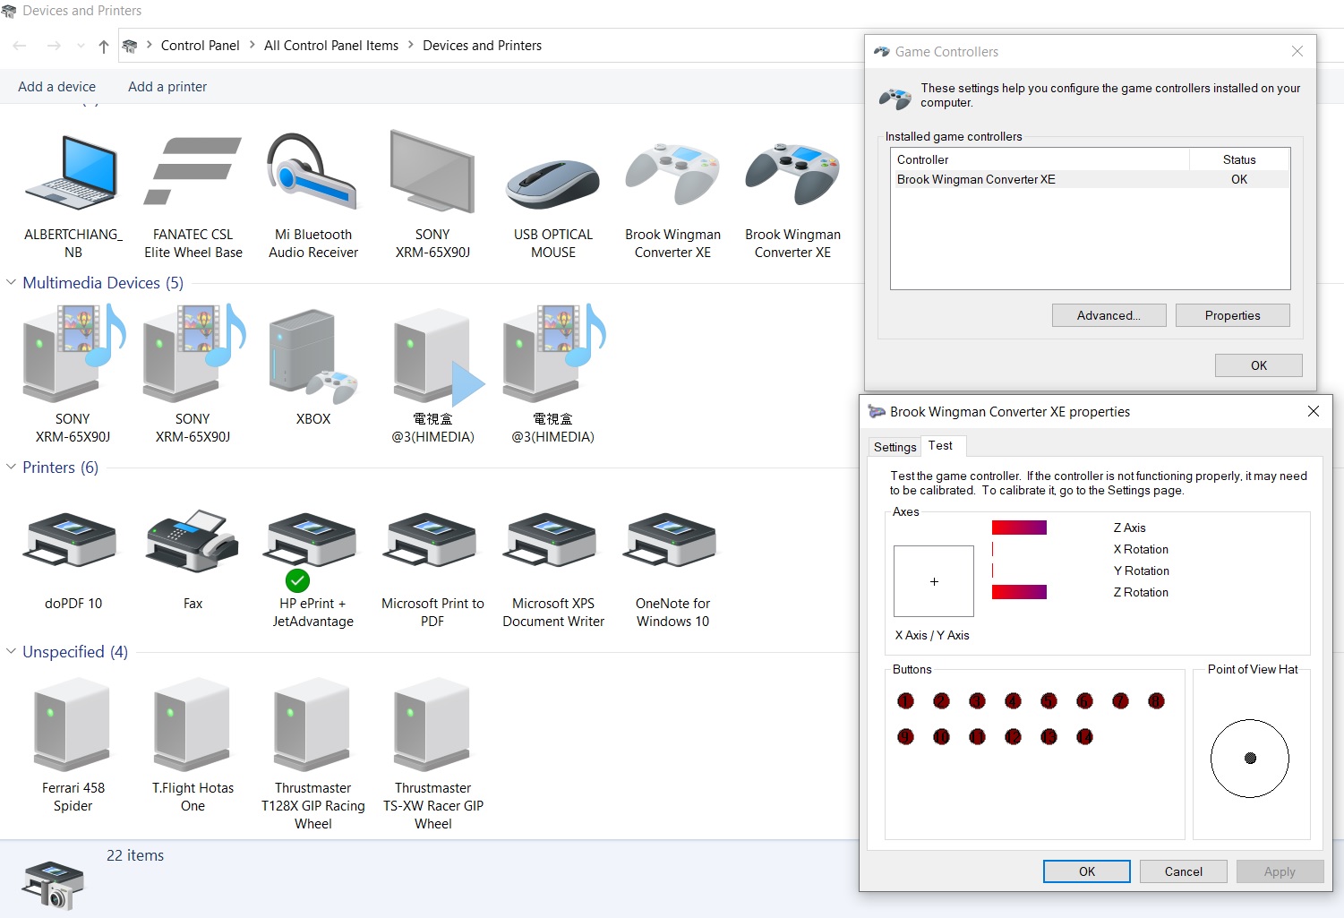
Task: Click All Control Panel Items breadcrumb
Action: pyautogui.click(x=331, y=46)
